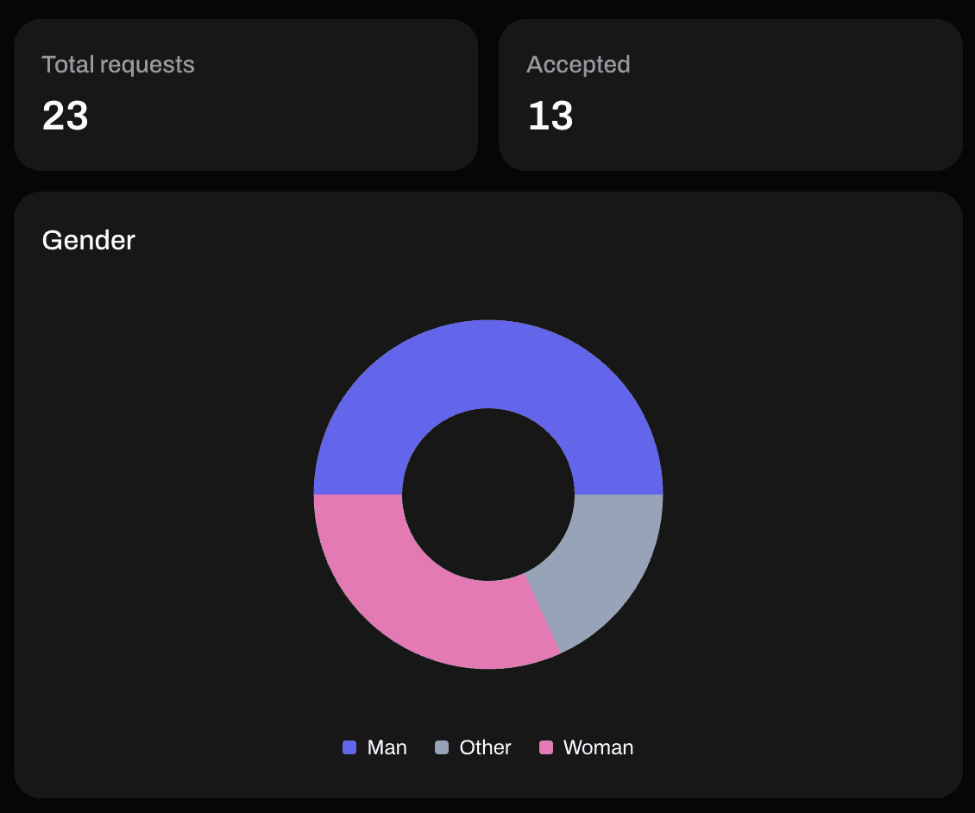The height and width of the screenshot is (813, 975).
Task: Click the Other legend color swatch
Action: (442, 747)
